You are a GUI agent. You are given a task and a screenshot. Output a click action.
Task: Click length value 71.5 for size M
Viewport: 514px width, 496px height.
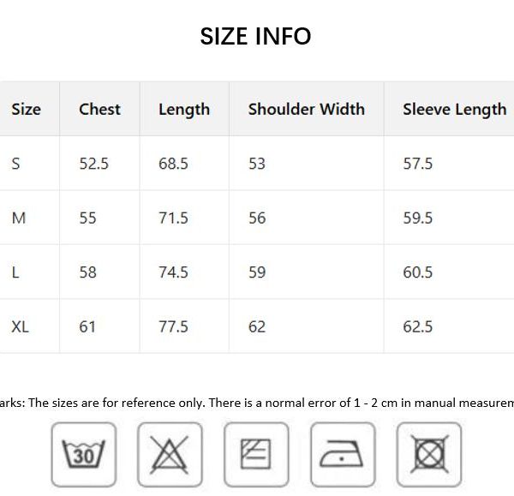[x=173, y=218]
